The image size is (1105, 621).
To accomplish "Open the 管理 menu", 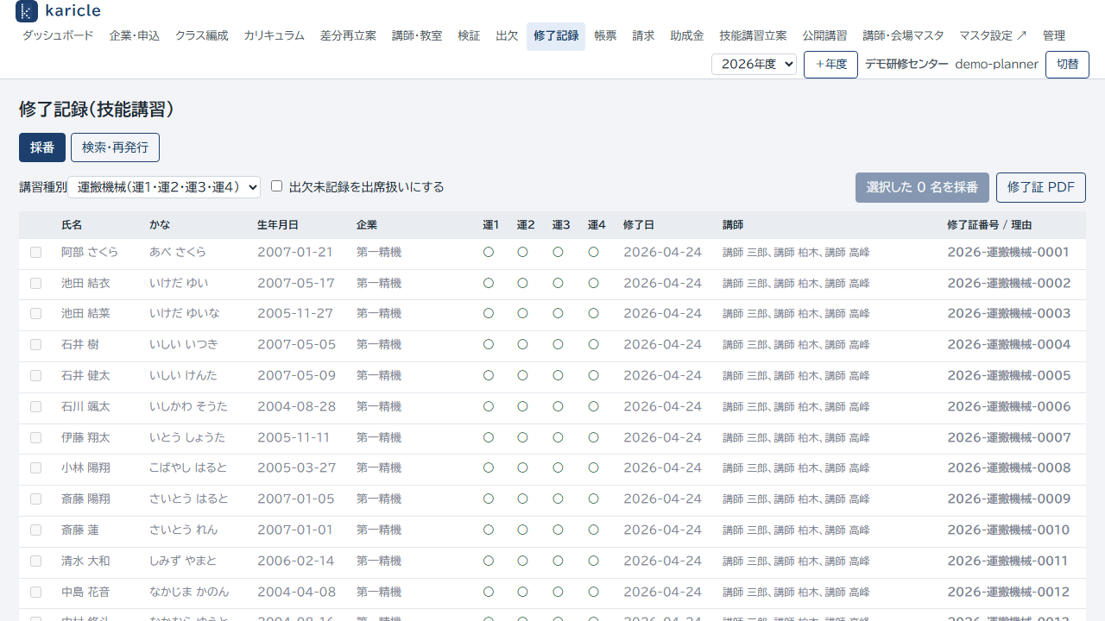I will [x=1054, y=36].
